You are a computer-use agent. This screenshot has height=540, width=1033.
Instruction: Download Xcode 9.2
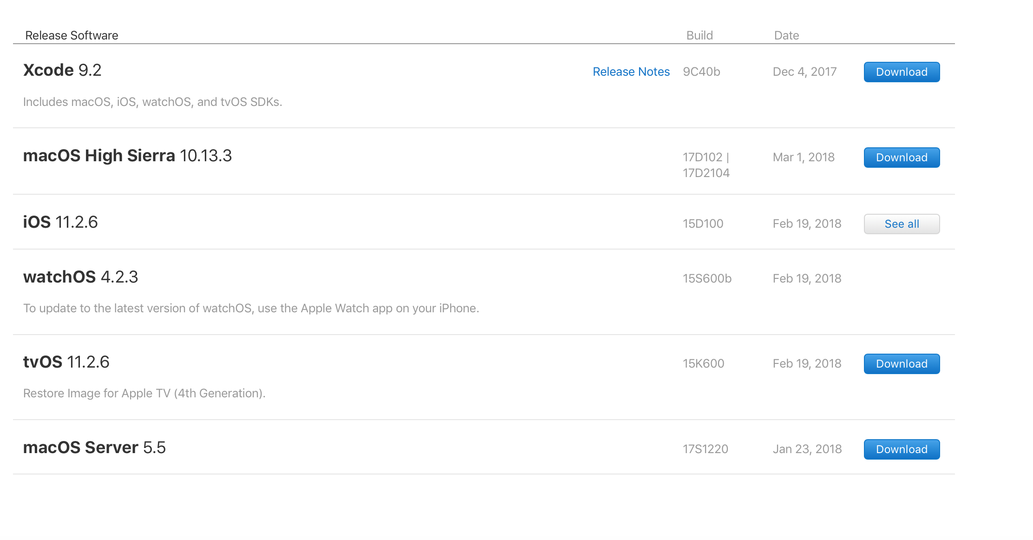click(901, 72)
